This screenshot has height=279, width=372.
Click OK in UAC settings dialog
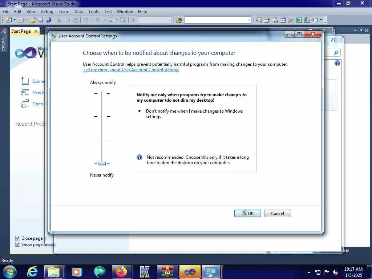248,214
